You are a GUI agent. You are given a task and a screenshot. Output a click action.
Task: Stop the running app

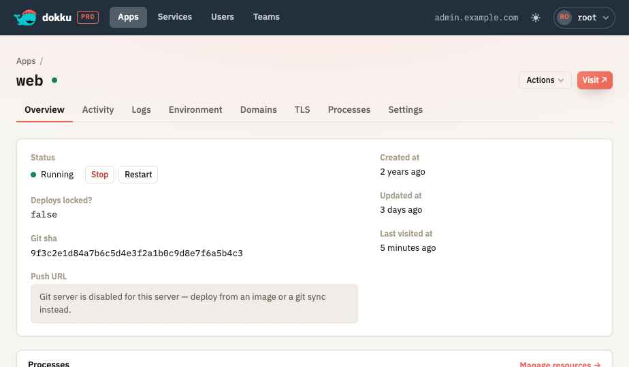click(99, 175)
